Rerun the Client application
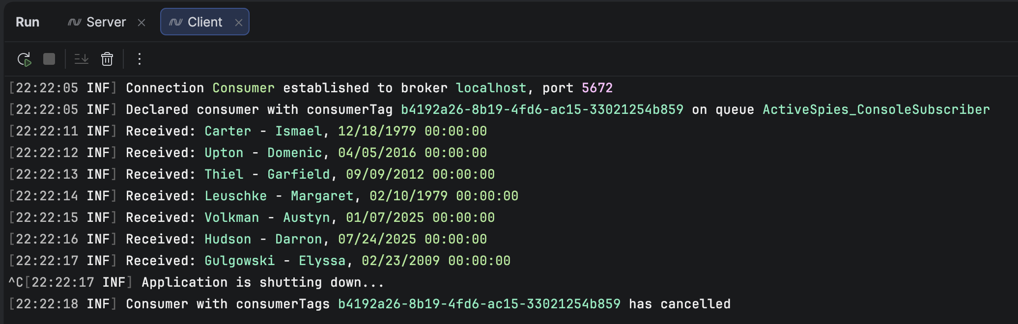This screenshot has height=324, width=1018. tap(24, 59)
